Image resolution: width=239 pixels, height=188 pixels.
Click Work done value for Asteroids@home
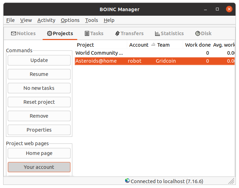pos(208,61)
